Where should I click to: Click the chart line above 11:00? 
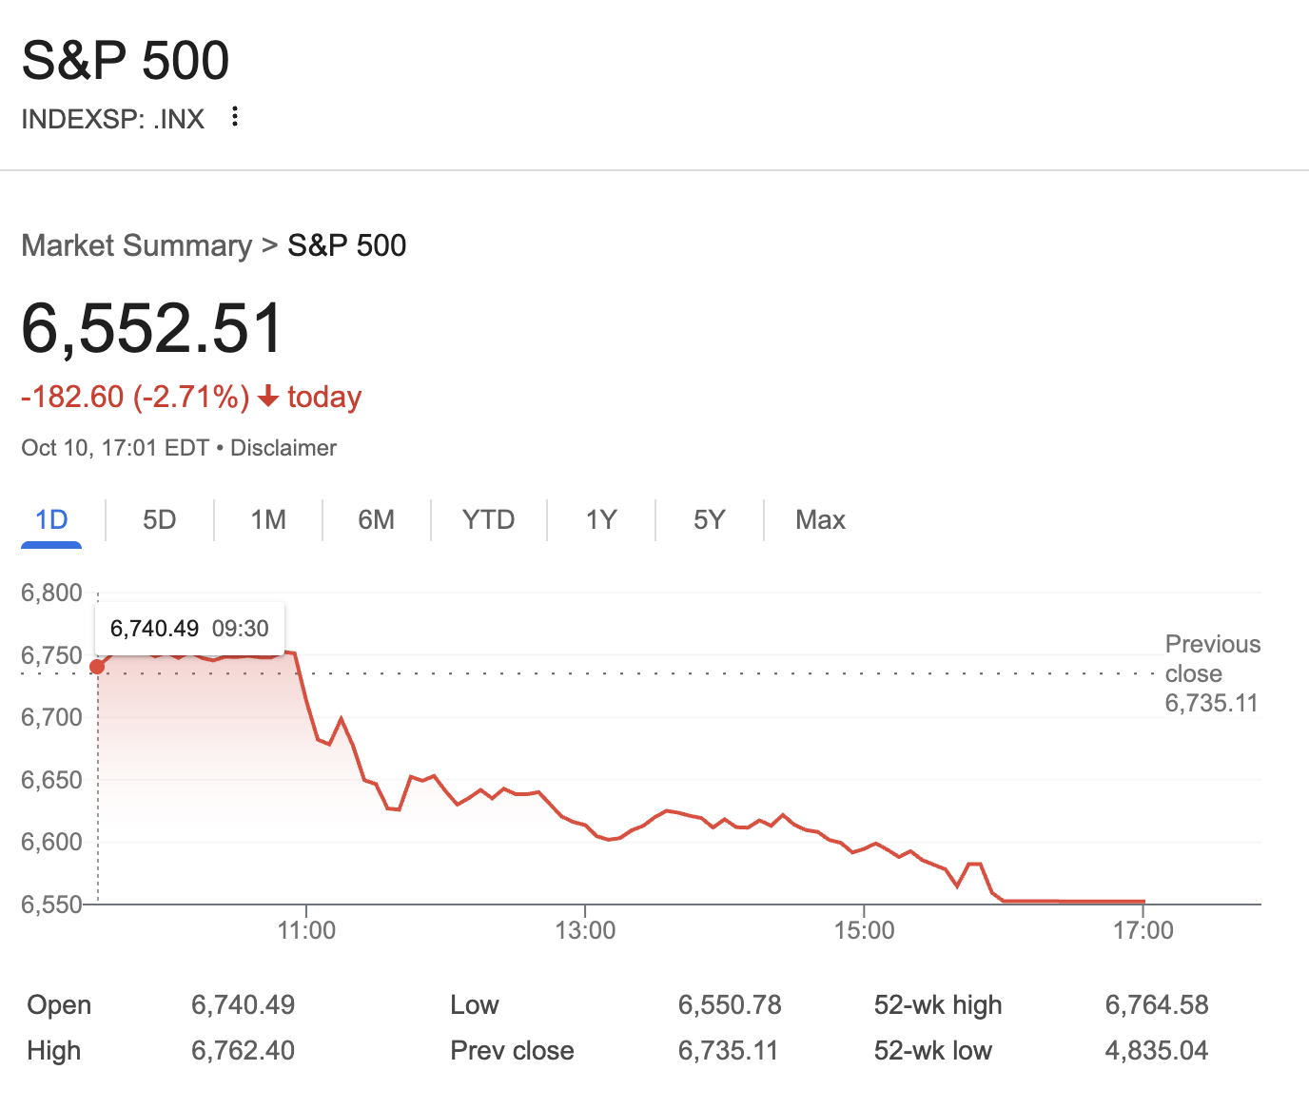(x=306, y=701)
